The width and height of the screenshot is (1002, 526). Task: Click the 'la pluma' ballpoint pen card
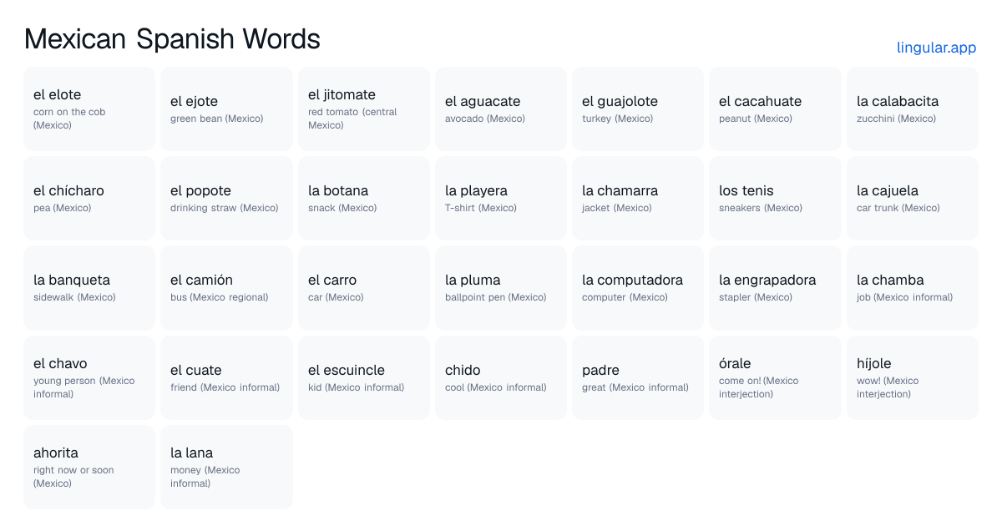(x=501, y=288)
